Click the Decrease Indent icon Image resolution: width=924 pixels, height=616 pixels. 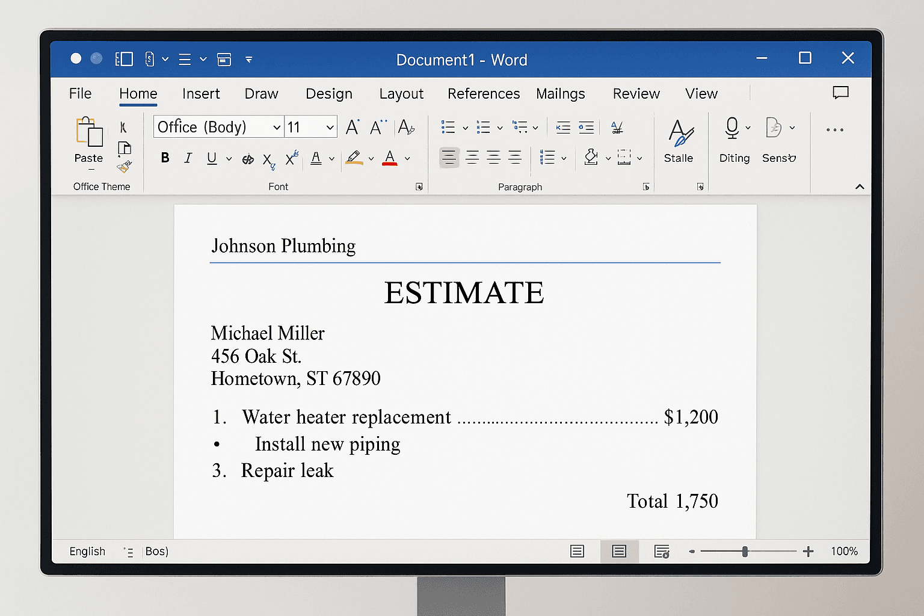[x=563, y=127]
